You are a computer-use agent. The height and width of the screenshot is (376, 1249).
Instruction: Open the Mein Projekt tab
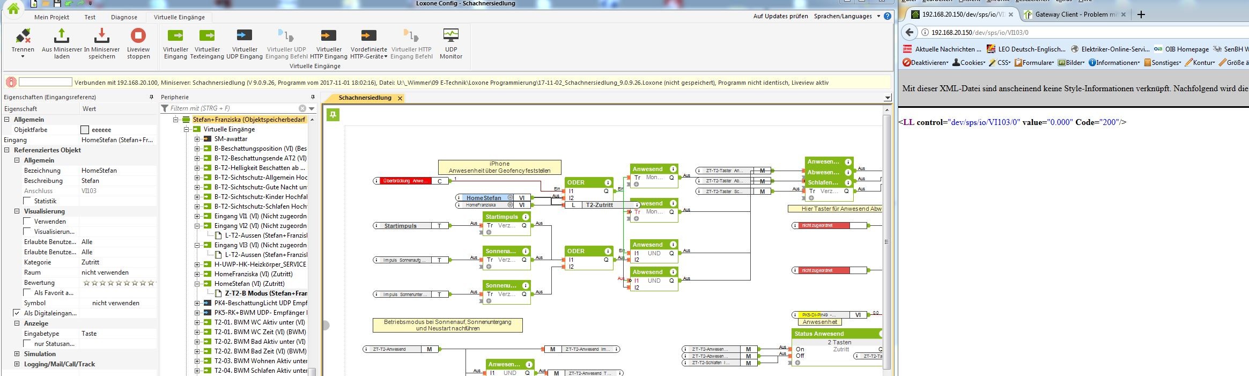[x=52, y=17]
